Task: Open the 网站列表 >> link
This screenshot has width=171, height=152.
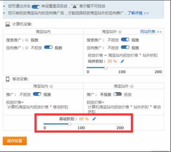Action: click(x=151, y=32)
